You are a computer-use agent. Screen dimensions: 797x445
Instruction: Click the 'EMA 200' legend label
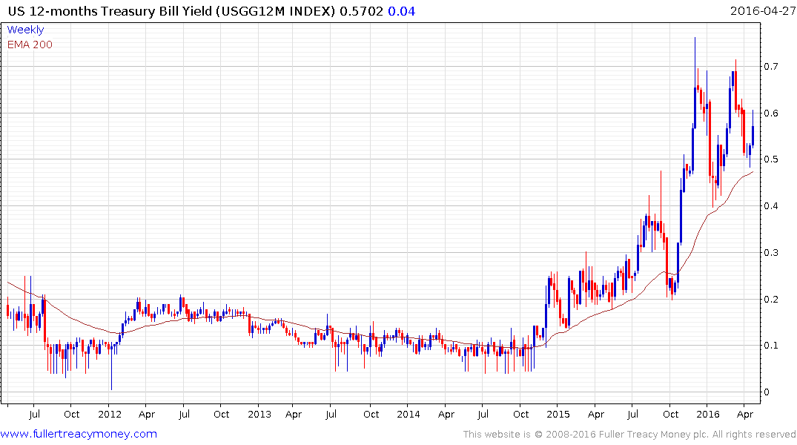pyautogui.click(x=30, y=44)
